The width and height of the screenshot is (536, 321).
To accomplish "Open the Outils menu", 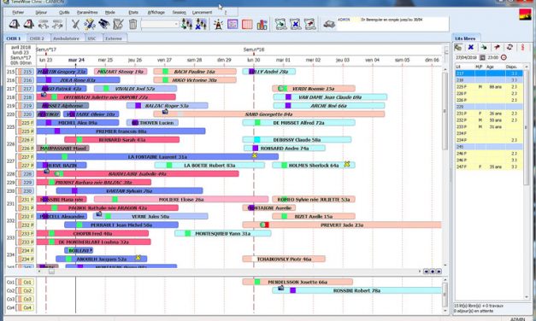I will (64, 12).
